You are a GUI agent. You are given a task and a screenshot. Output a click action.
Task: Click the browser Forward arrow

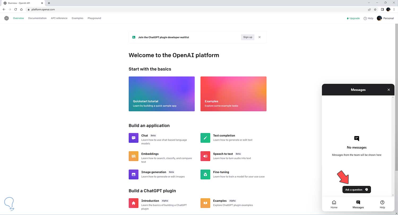10,9
